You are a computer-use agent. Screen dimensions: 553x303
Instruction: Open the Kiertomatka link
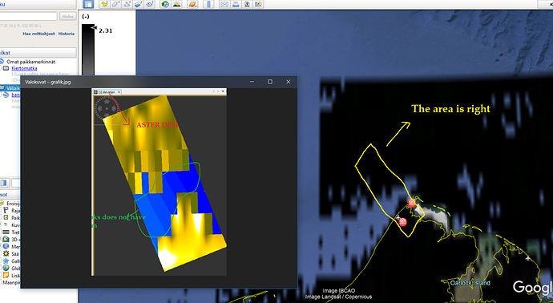(x=24, y=68)
